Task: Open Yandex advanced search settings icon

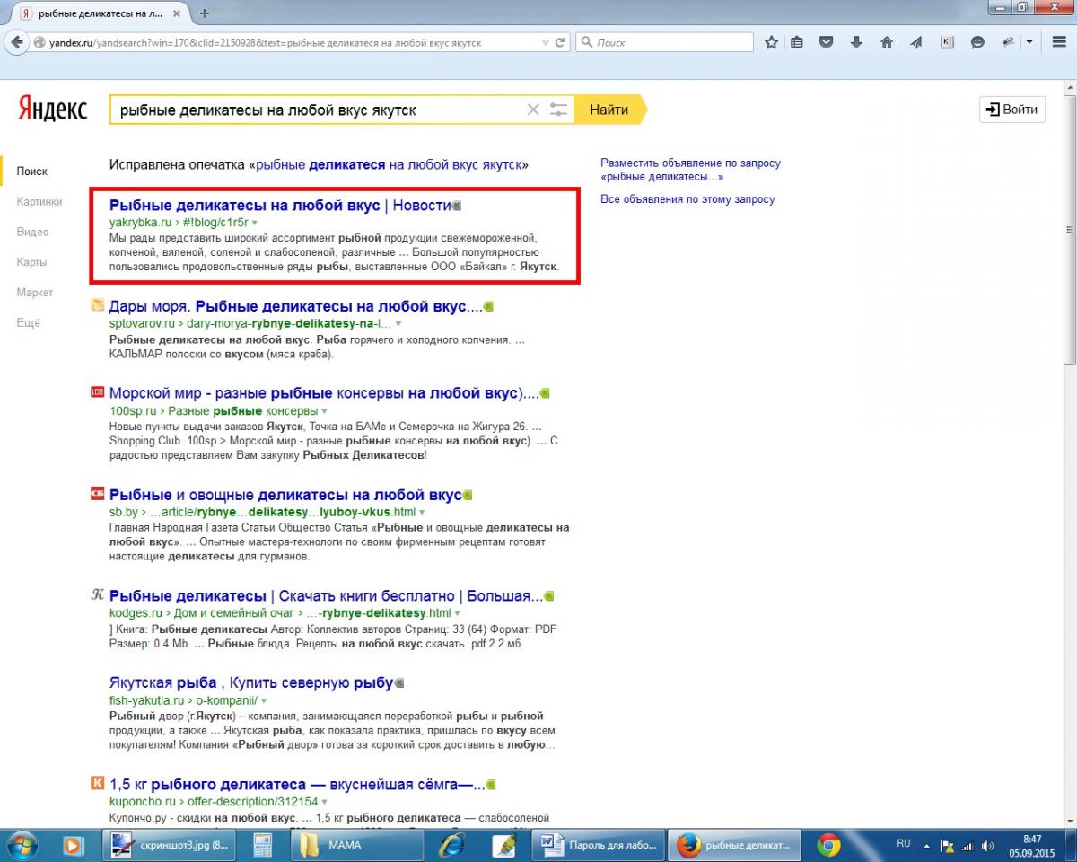Action: tap(558, 110)
